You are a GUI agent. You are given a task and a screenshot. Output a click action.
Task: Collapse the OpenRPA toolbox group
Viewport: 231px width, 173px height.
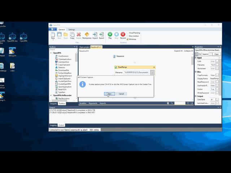[51, 53]
